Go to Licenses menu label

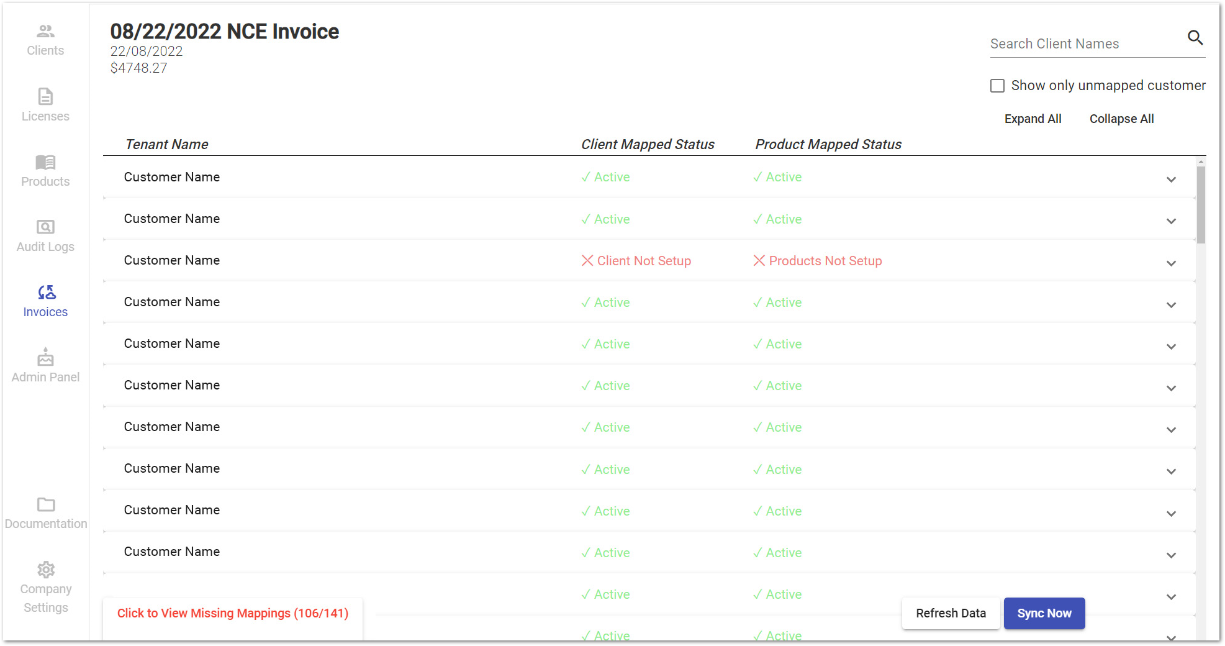click(x=45, y=116)
